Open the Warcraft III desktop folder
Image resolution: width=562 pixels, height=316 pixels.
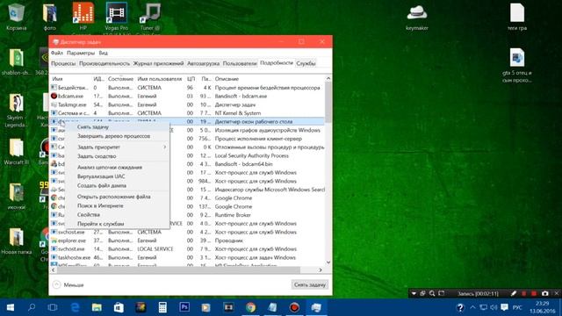point(16,152)
